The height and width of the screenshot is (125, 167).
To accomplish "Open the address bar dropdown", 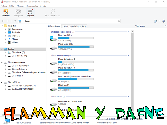I will 116,21.
